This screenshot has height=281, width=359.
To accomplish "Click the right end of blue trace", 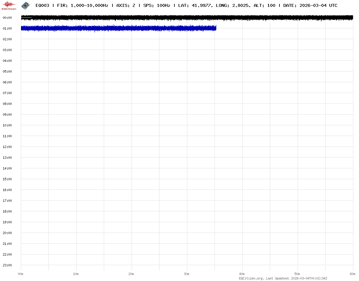I will [215, 28].
